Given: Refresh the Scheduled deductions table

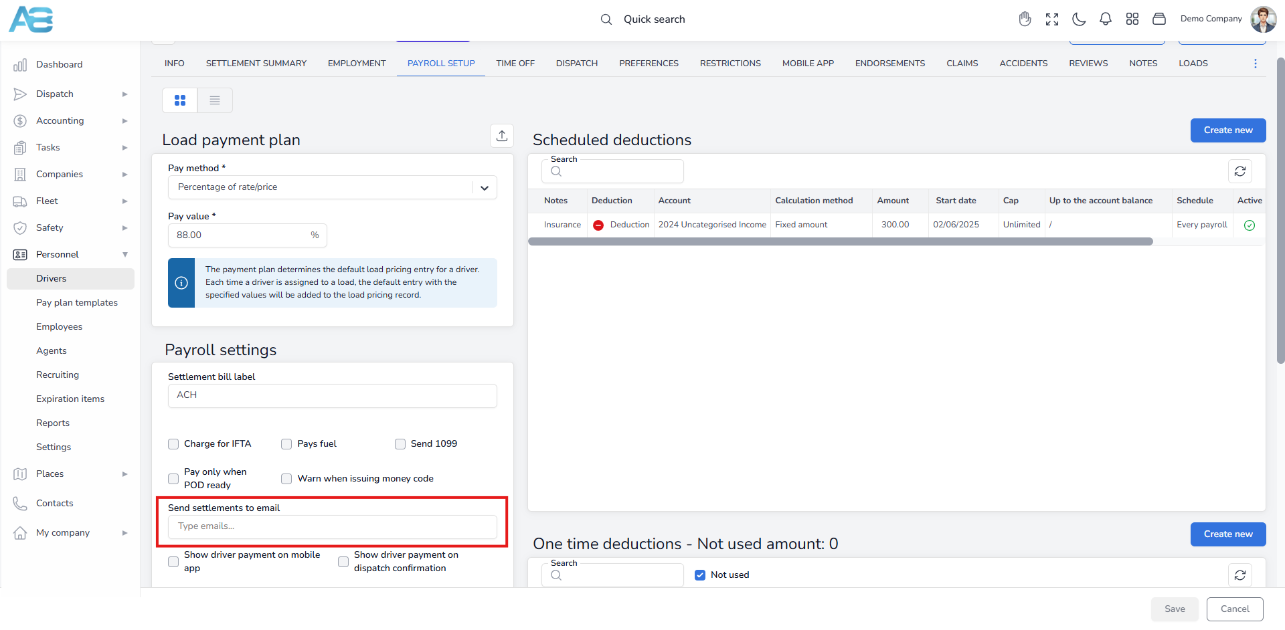Looking at the screenshot, I should pos(1240,171).
